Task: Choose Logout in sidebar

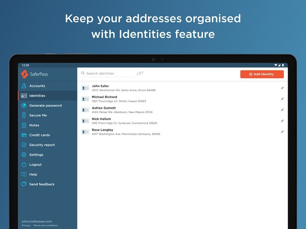Action: 48,164
